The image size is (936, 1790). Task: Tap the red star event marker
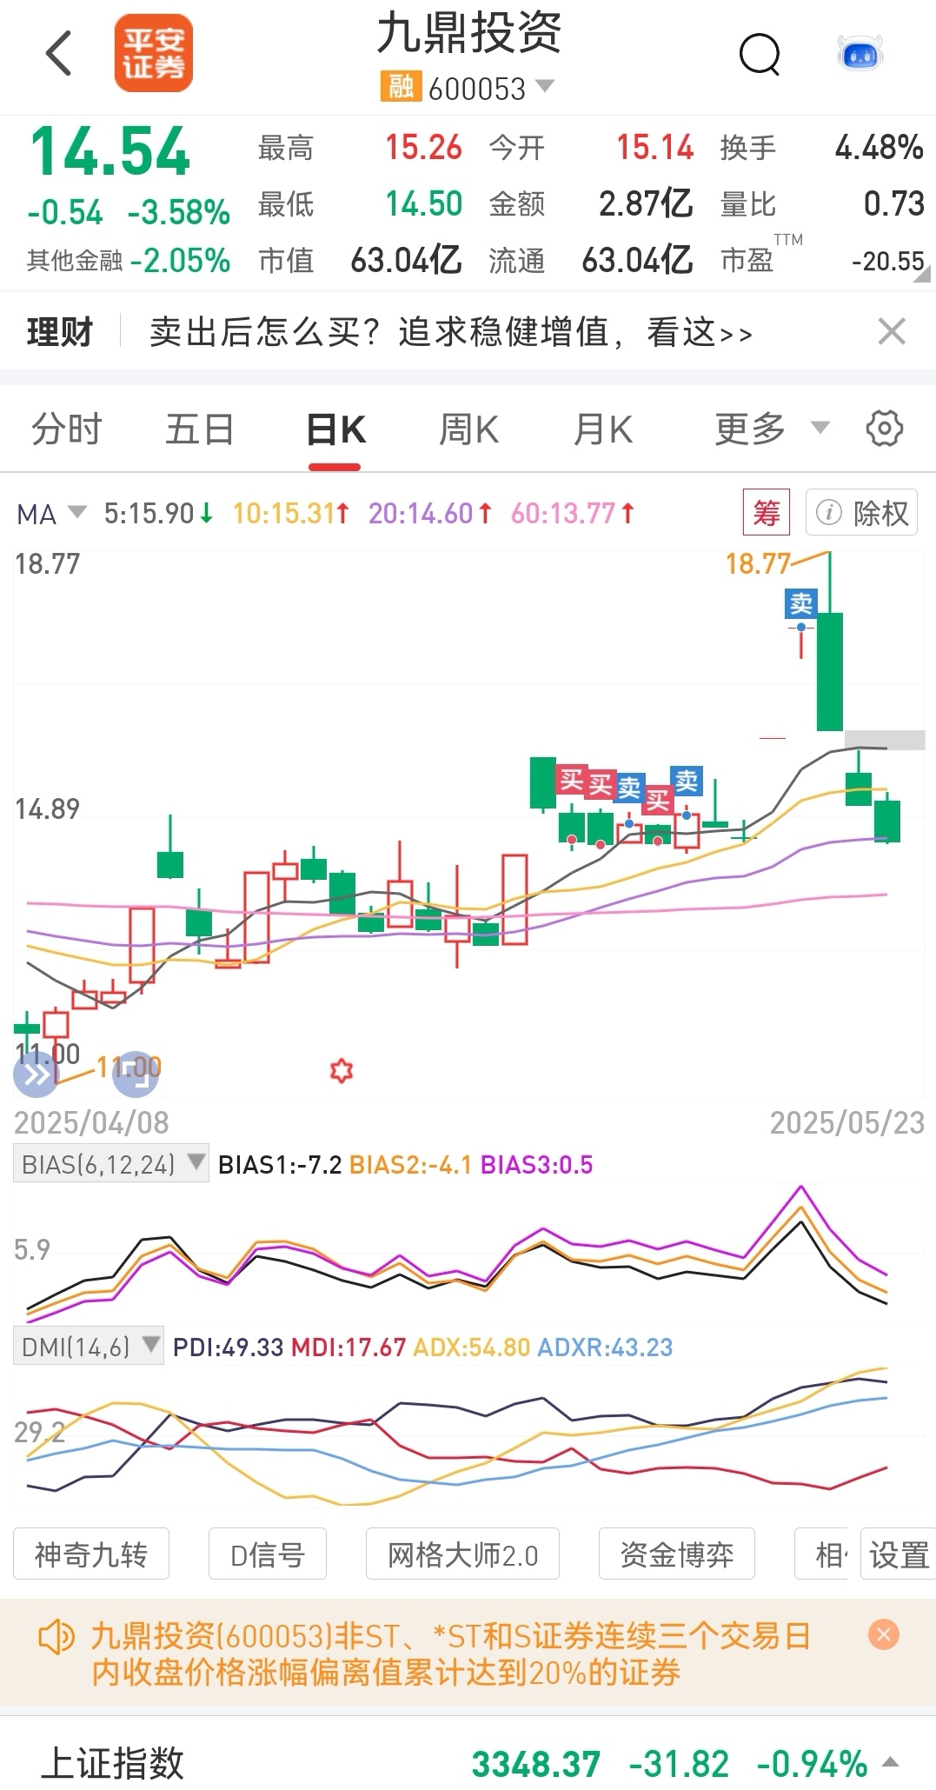[x=342, y=1071]
